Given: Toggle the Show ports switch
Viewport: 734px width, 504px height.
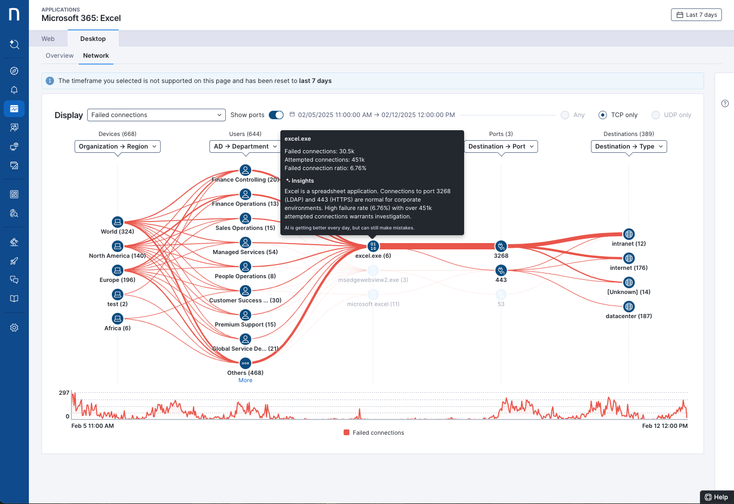Looking at the screenshot, I should click(x=276, y=115).
